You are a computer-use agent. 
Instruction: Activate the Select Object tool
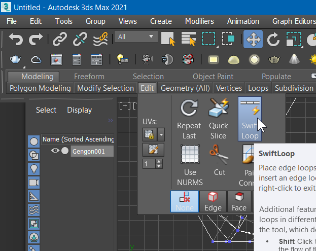[x=168, y=39]
